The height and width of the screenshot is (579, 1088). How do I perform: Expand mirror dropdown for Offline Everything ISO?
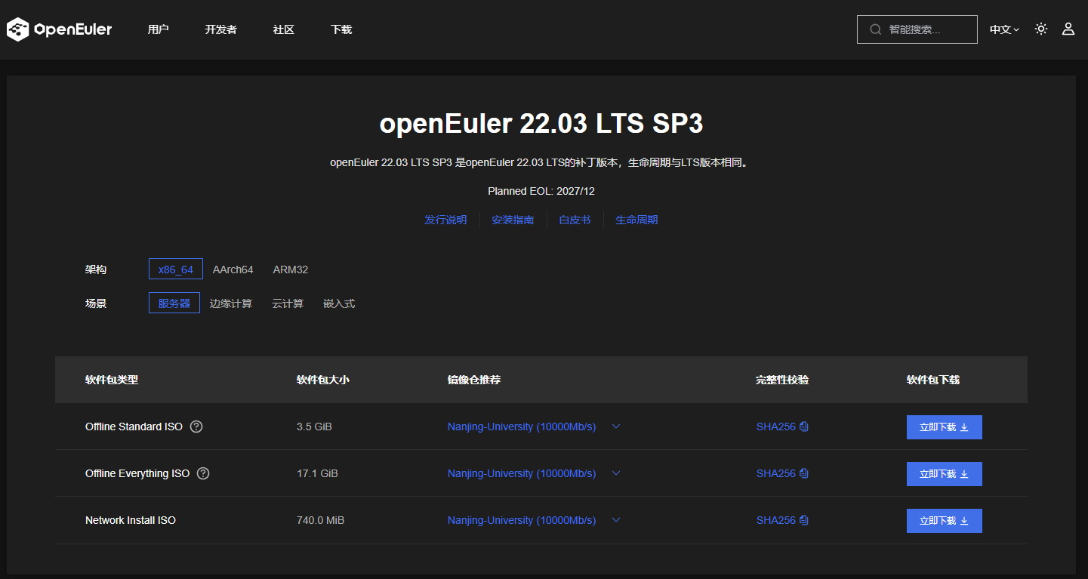click(616, 473)
